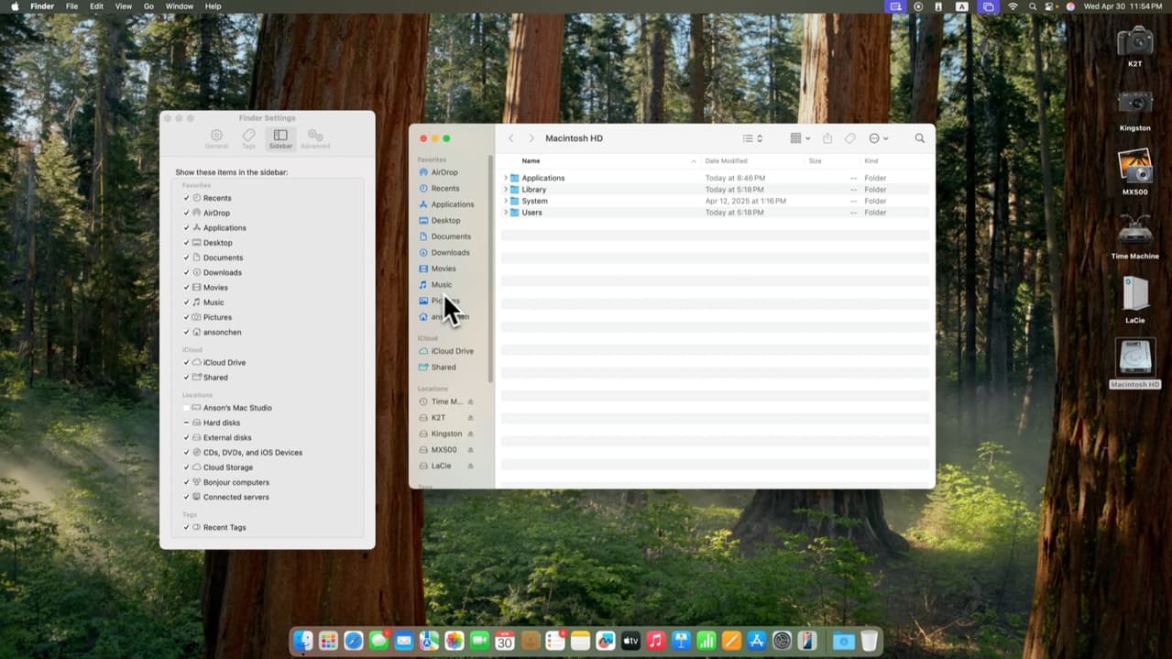Screen dimensions: 1172x659
Task: Open the Finder window search
Action: (x=920, y=138)
